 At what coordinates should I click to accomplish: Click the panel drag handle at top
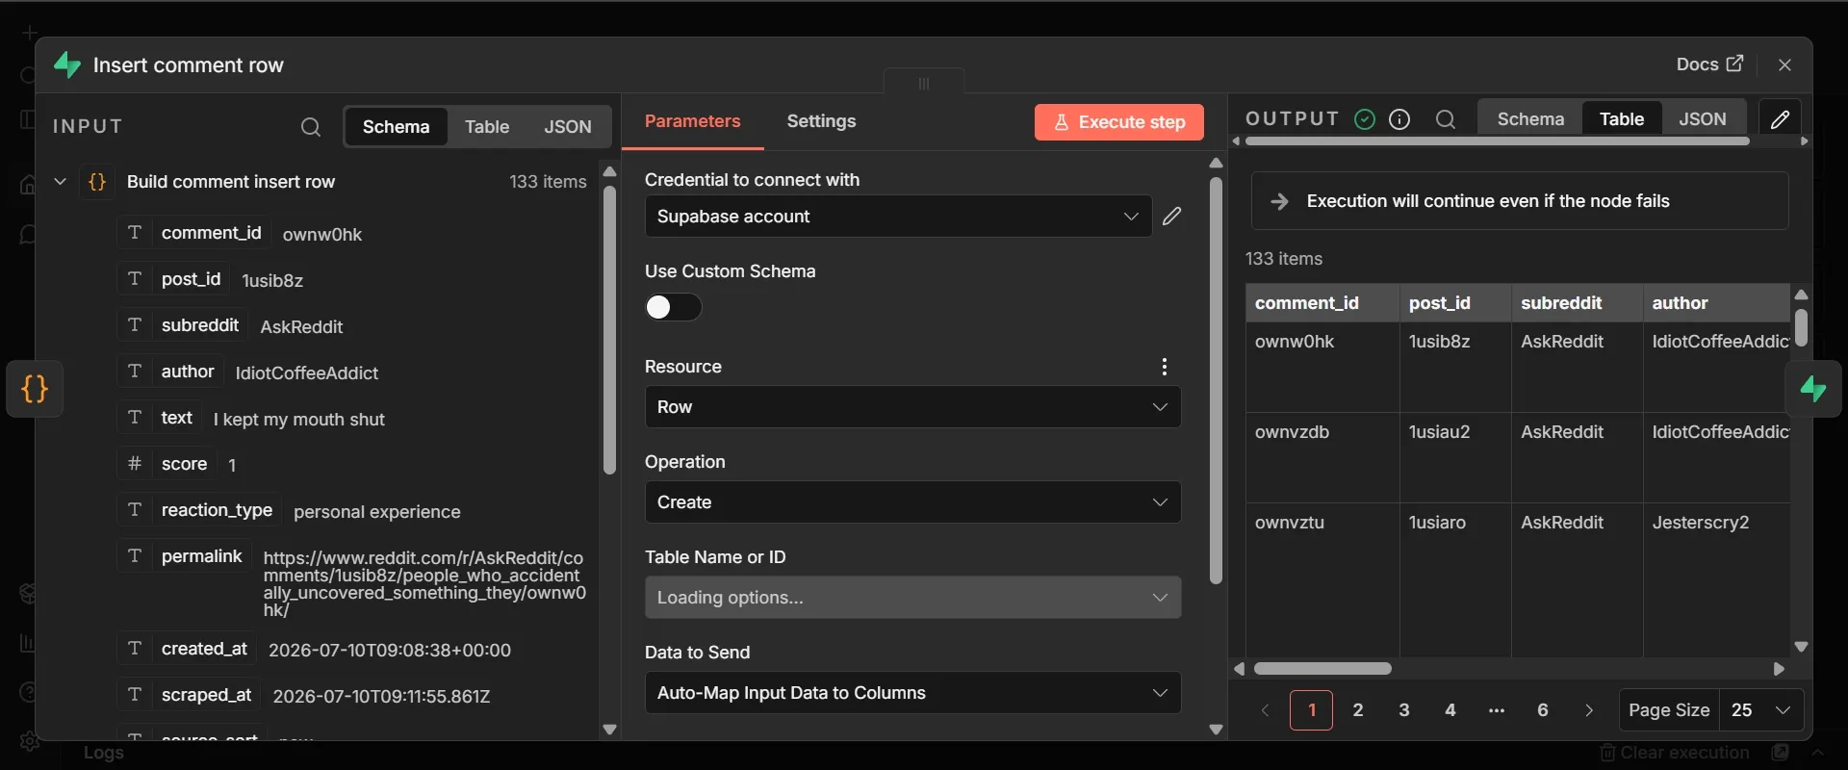[924, 83]
